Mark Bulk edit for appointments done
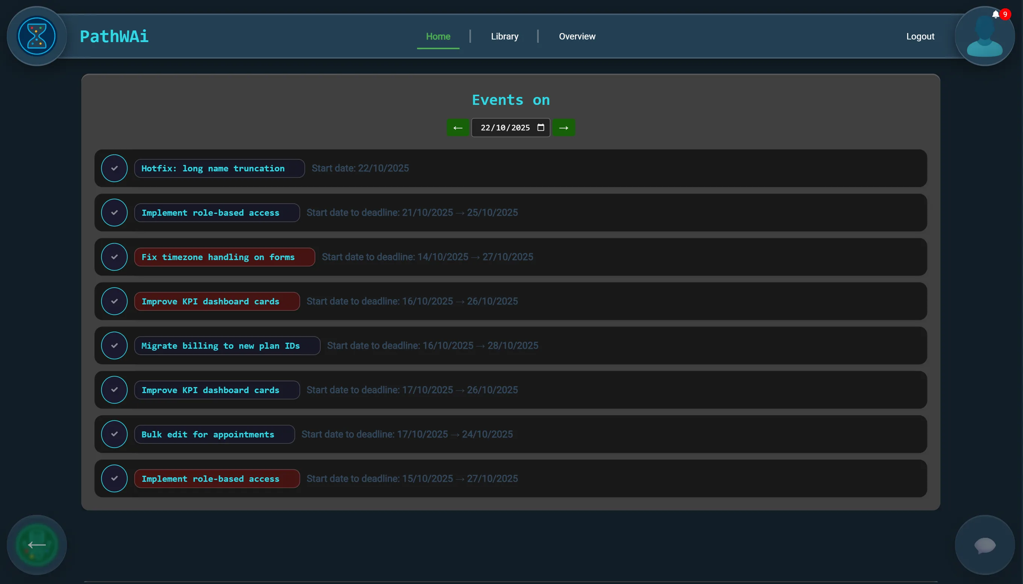Image resolution: width=1023 pixels, height=584 pixels. point(114,434)
